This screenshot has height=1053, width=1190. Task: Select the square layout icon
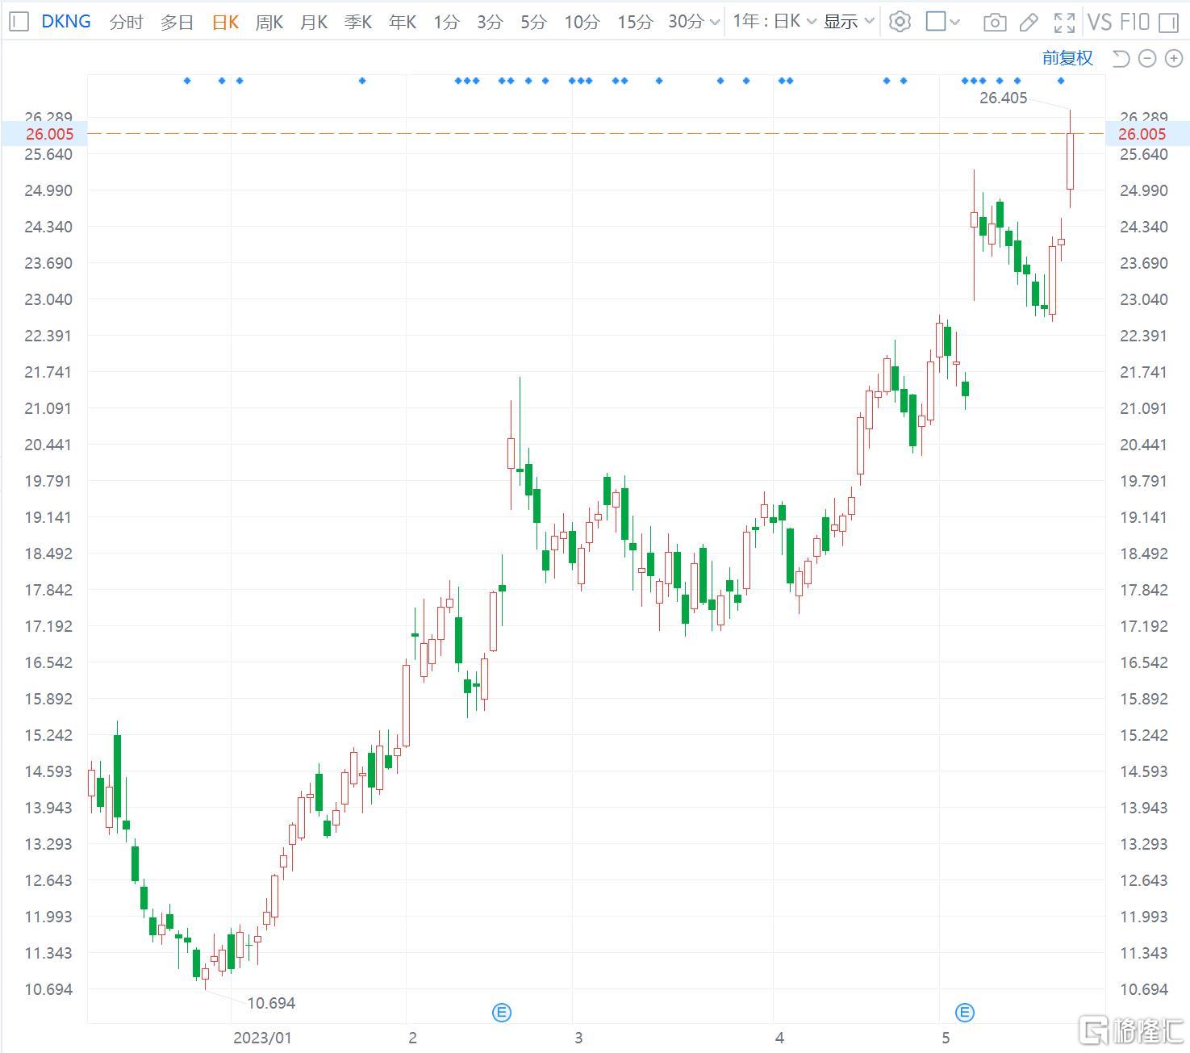coord(935,22)
